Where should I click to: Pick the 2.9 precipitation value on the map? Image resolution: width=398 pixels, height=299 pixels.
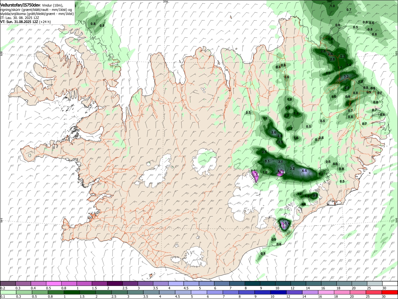[280, 136]
